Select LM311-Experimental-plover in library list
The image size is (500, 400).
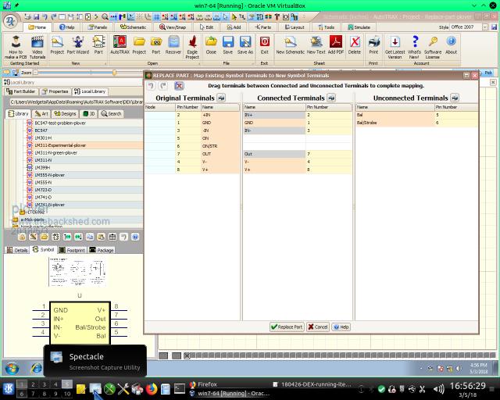click(60, 145)
